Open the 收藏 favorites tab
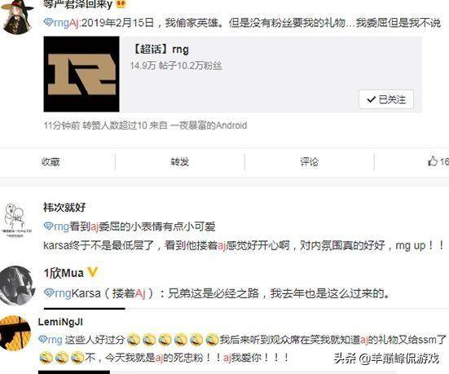 (x=51, y=162)
